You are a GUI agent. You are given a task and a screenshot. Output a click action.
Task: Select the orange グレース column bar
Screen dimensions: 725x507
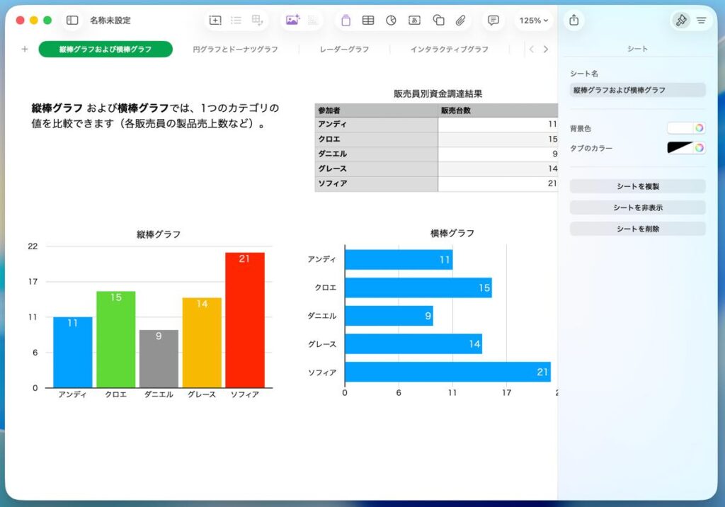pyautogui.click(x=202, y=343)
